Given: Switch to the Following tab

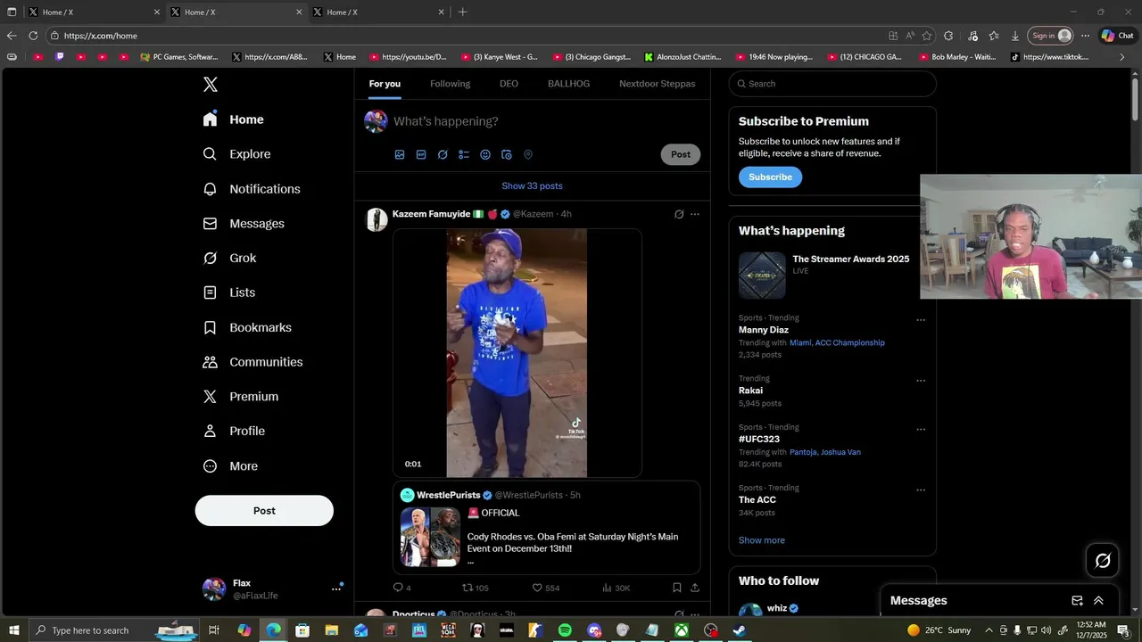Looking at the screenshot, I should click(x=450, y=84).
